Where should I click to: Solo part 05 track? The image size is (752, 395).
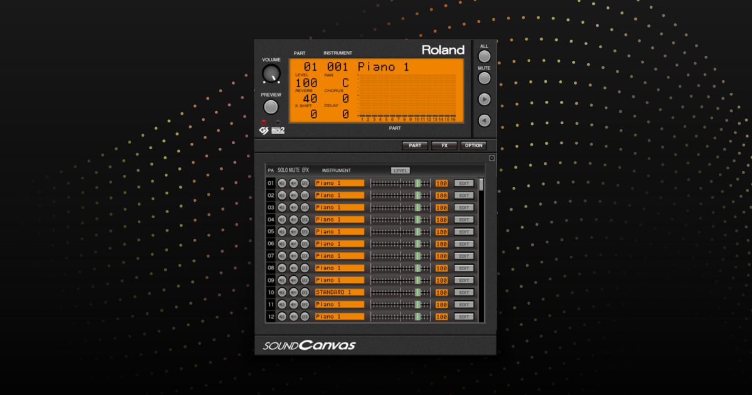(x=282, y=231)
